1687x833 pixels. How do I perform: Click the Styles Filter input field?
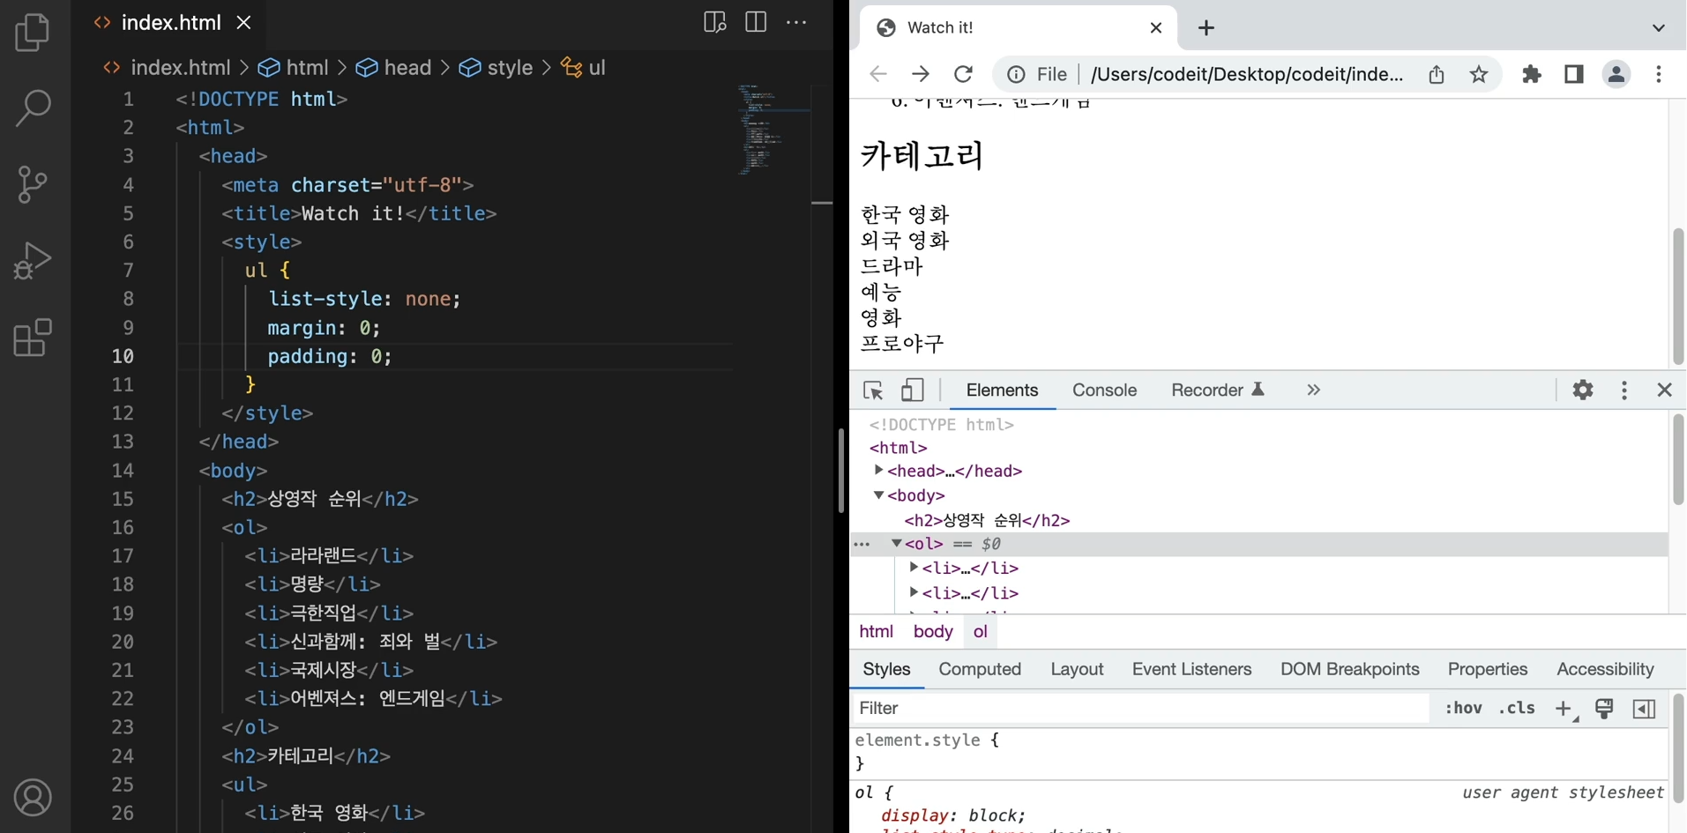tap(1141, 708)
